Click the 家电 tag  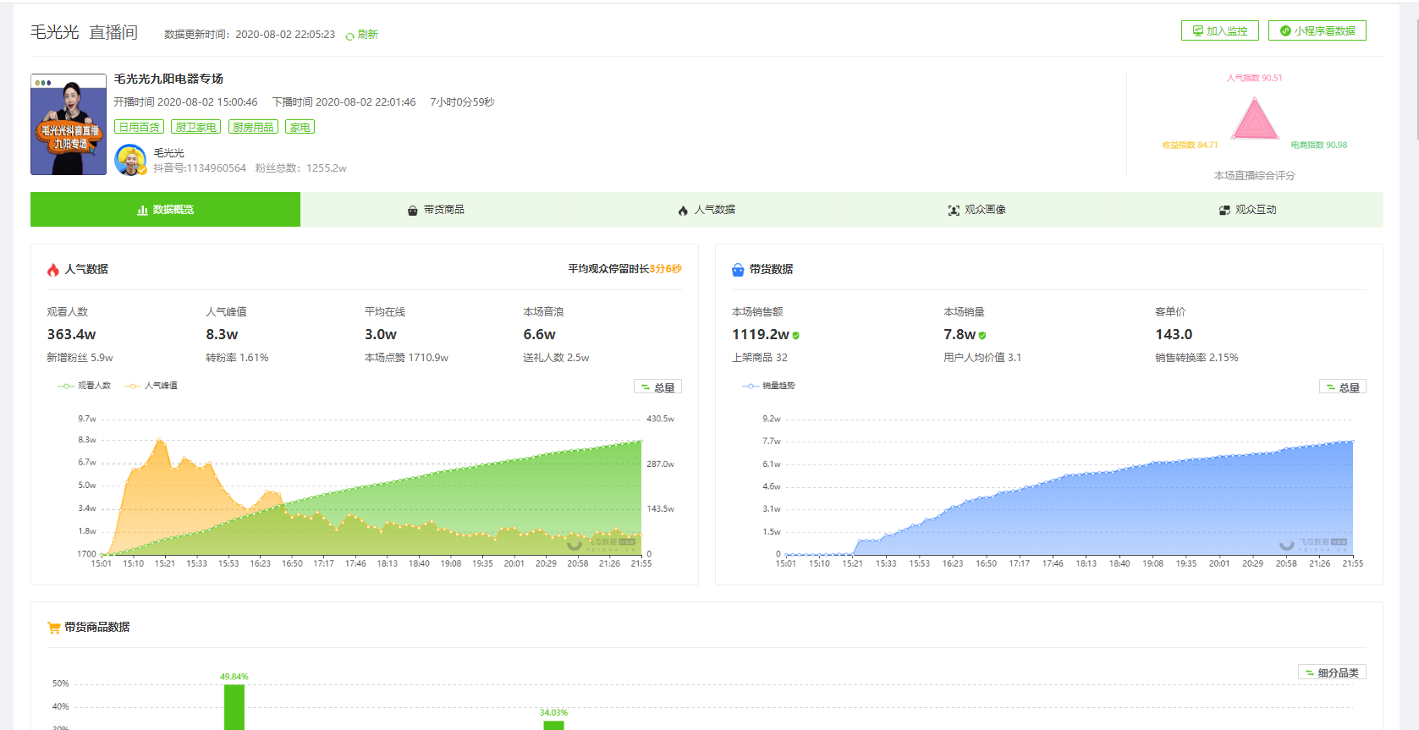tap(300, 127)
